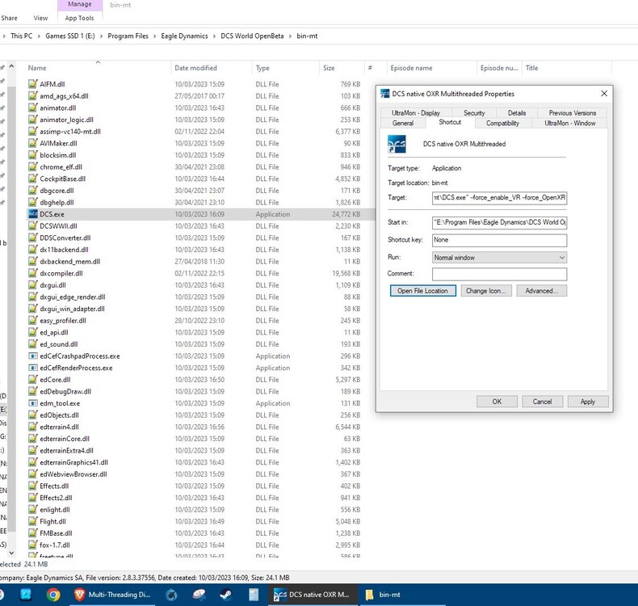
Task: Go to Program Files in breadcrumb path
Action: point(128,36)
